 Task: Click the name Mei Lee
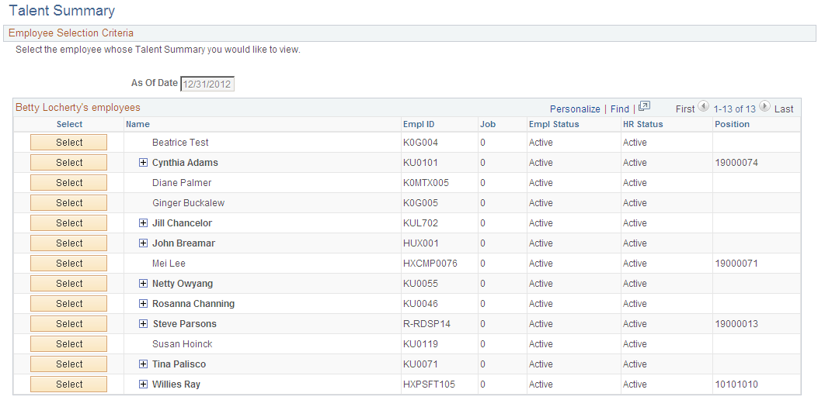click(x=169, y=264)
